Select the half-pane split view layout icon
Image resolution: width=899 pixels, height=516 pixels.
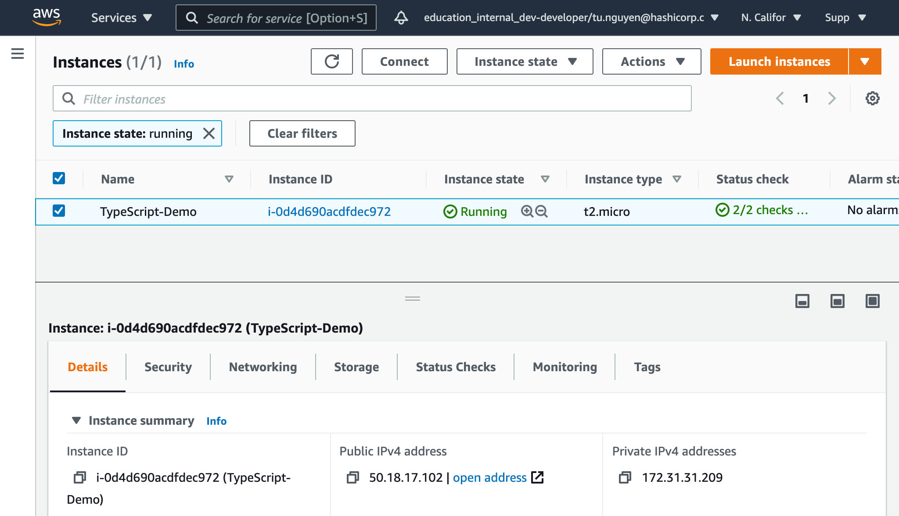click(837, 301)
